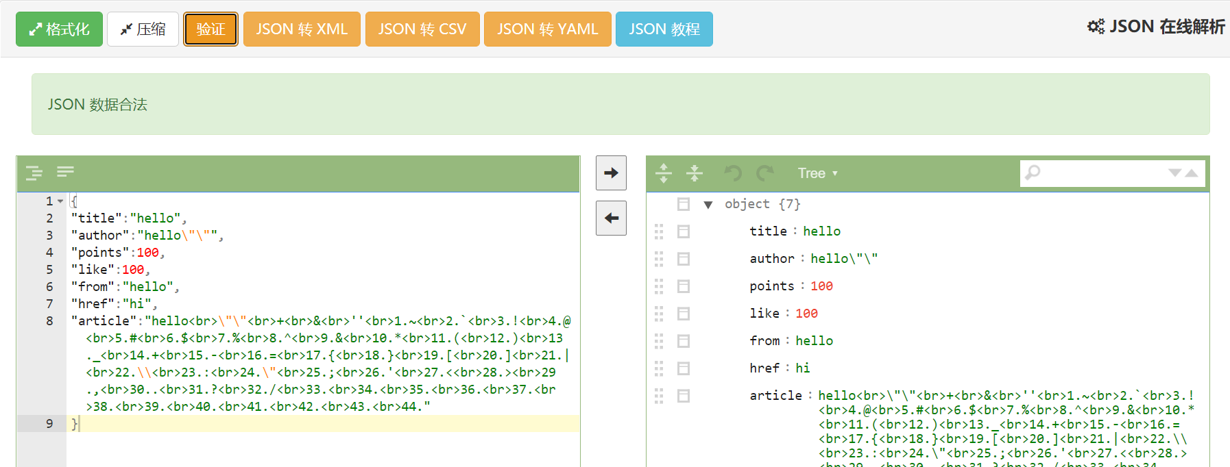
Task: Grab drag handle of like row
Action: (x=659, y=314)
